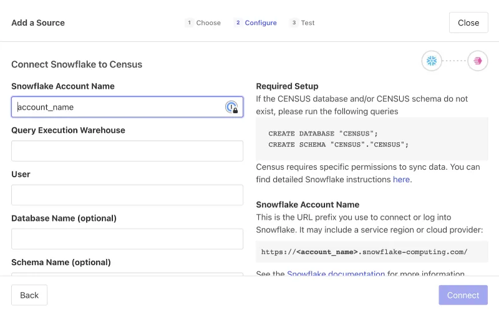
Task: Go to the Choose step
Action: [x=203, y=23]
